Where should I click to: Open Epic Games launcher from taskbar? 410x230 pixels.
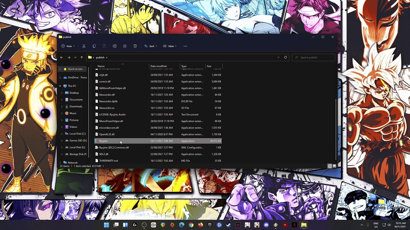coord(210,225)
